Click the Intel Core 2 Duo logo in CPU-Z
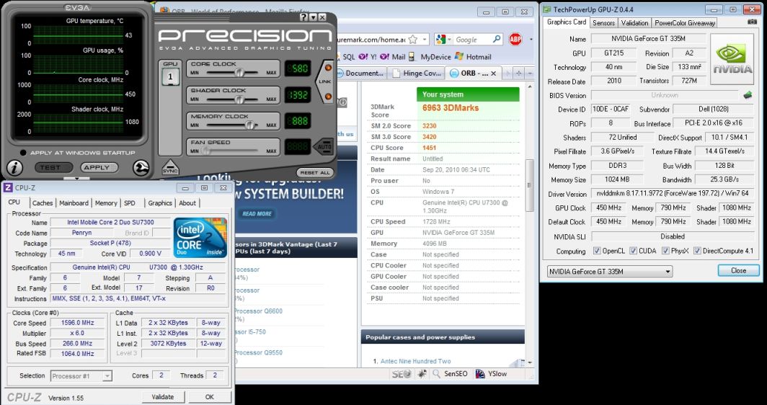The width and height of the screenshot is (767, 405). (x=200, y=238)
